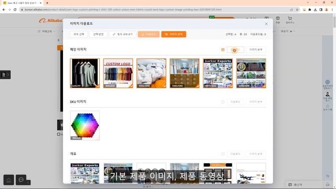The image size is (336, 189).
Task: Click the share icon in address bar
Action: (x=291, y=9)
